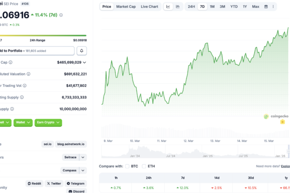Switch to the Live Chart tab
The image size is (290, 193).
(149, 7)
